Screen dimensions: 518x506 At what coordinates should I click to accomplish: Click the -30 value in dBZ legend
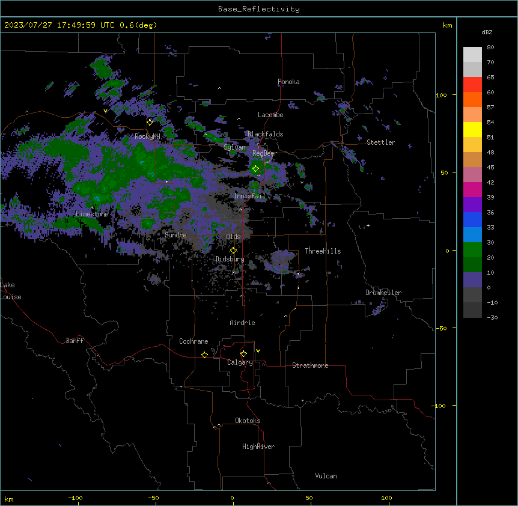pyautogui.click(x=492, y=317)
